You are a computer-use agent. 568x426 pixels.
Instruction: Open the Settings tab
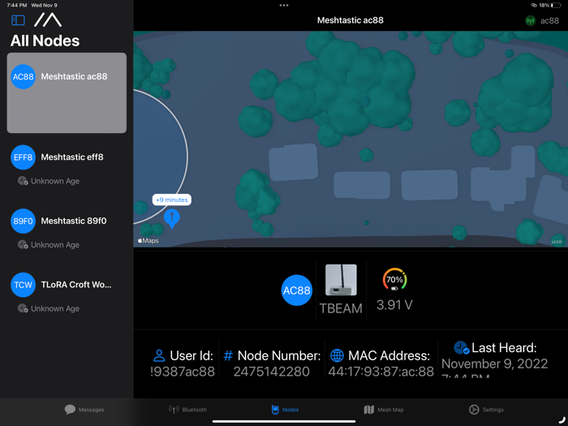(x=486, y=410)
